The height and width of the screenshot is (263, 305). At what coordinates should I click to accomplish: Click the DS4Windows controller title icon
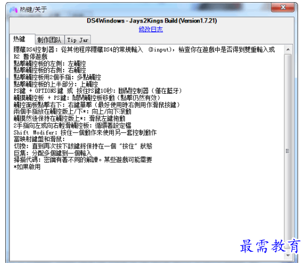pos(13,9)
